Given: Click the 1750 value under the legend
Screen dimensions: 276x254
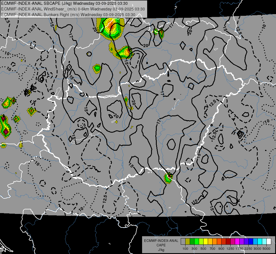Looking at the screenshot, I should (x=239, y=249).
